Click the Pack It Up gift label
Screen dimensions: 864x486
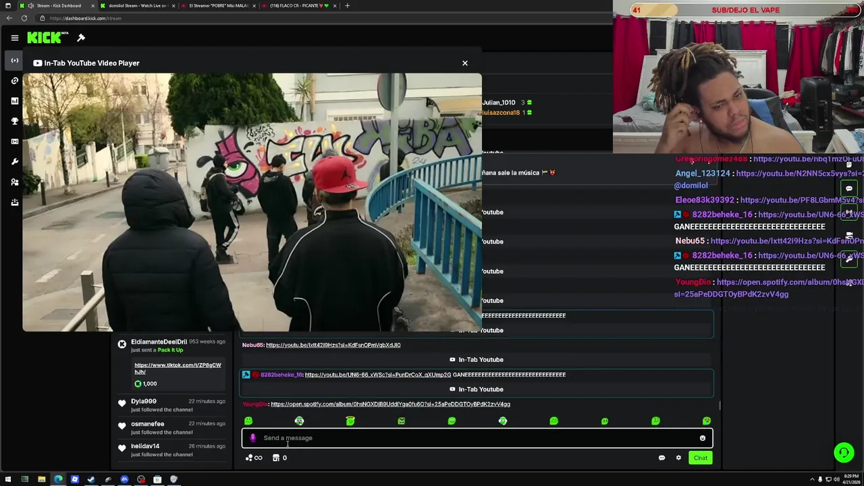tap(170, 350)
